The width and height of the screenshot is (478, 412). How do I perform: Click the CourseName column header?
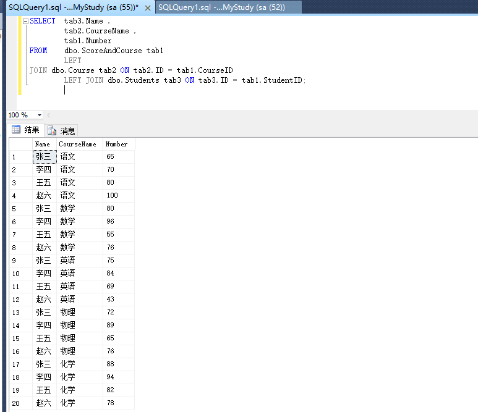[80, 144]
